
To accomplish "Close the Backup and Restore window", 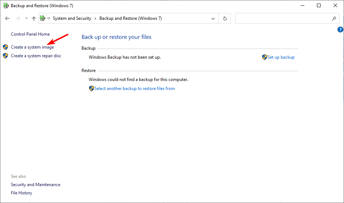I will (x=335, y=5).
